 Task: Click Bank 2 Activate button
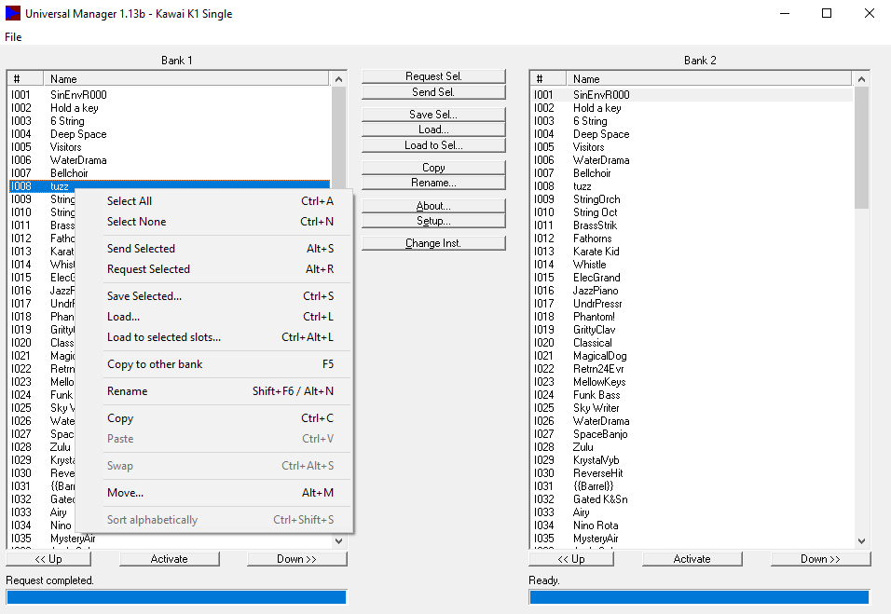pos(692,559)
